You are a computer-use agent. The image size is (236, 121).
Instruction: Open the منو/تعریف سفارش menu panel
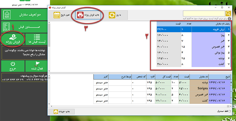point(24,15)
